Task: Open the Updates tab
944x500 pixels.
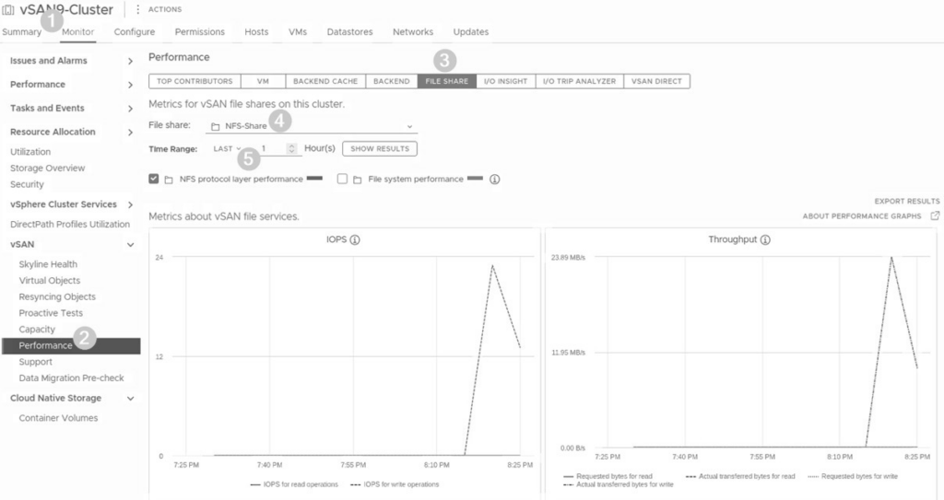Action: point(471,32)
